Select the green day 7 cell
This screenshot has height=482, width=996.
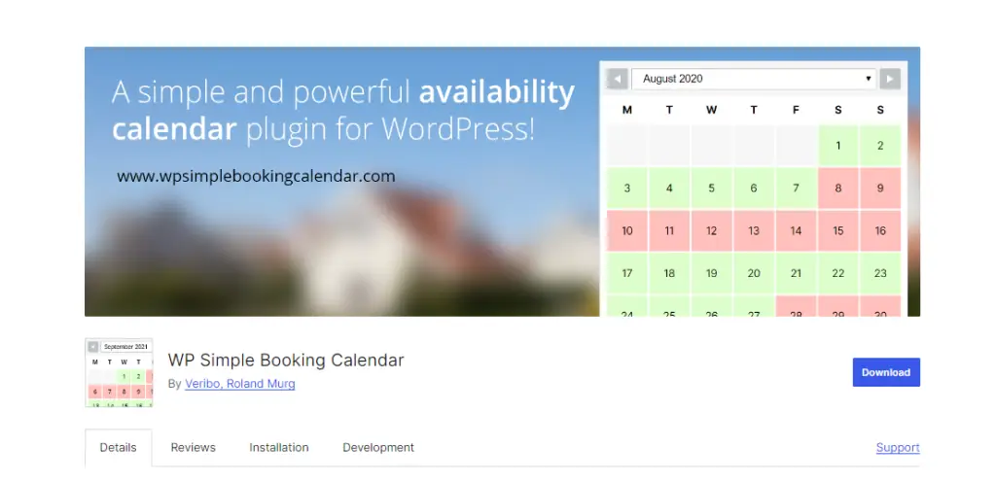[796, 189]
